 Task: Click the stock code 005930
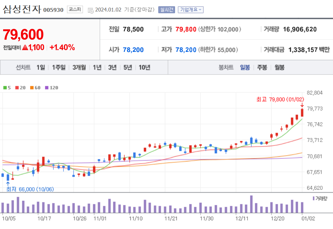(53, 10)
